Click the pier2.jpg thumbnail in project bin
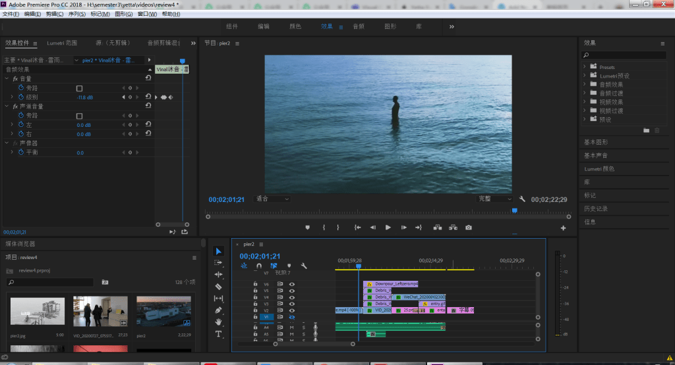This screenshot has height=365, width=675. [37, 311]
